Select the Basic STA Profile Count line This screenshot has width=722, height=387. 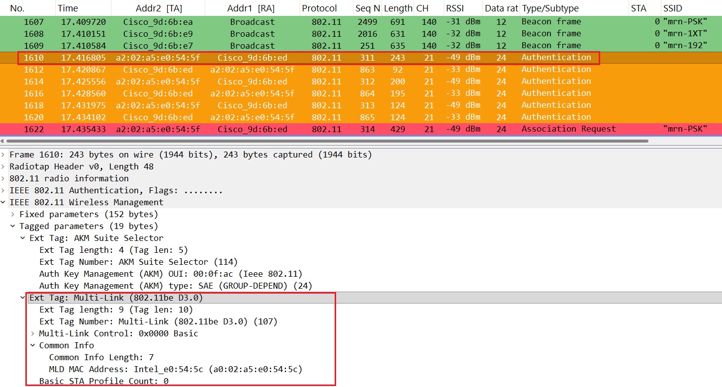point(104,381)
